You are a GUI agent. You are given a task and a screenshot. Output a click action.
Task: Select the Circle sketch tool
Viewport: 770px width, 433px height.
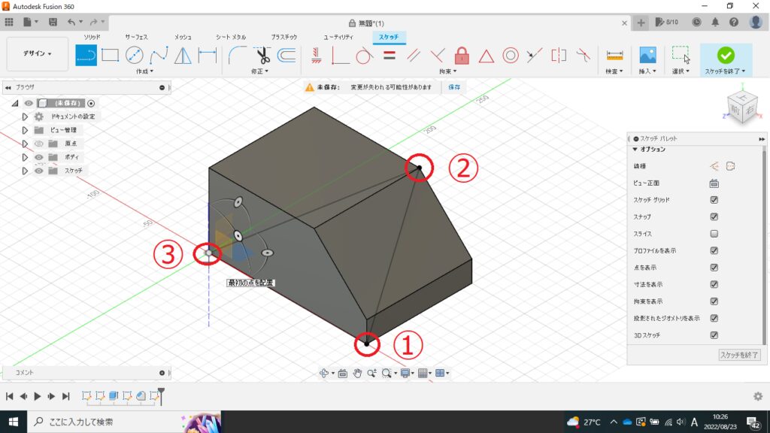click(x=134, y=56)
